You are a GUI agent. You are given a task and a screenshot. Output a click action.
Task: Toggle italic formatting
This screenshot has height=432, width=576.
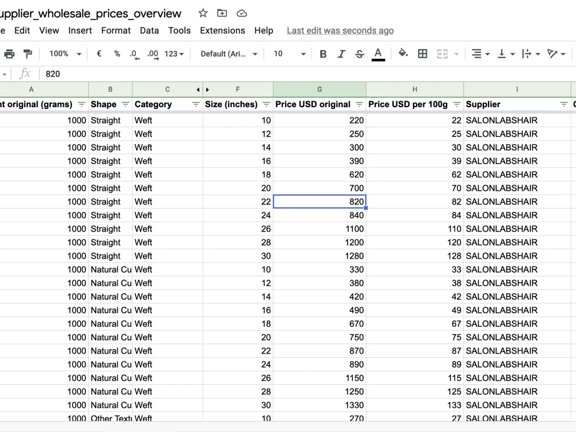pos(341,54)
